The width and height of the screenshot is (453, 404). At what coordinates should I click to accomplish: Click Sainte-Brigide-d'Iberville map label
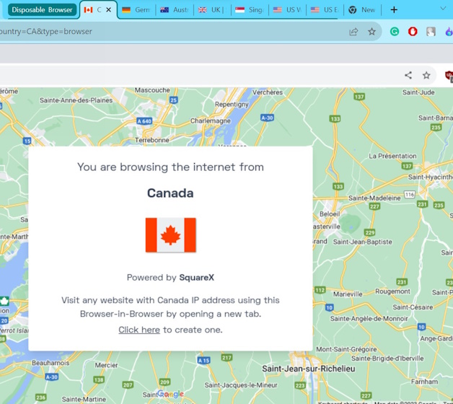[387, 359]
